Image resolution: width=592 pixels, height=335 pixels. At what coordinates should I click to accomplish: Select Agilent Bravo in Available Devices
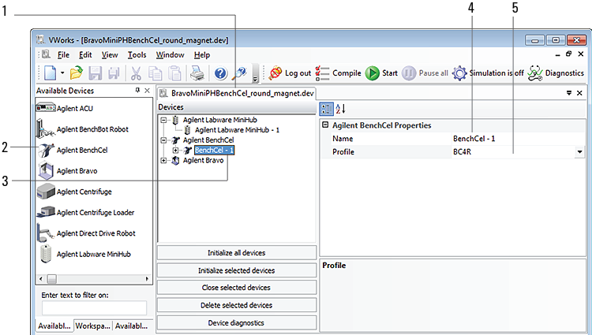pos(77,170)
